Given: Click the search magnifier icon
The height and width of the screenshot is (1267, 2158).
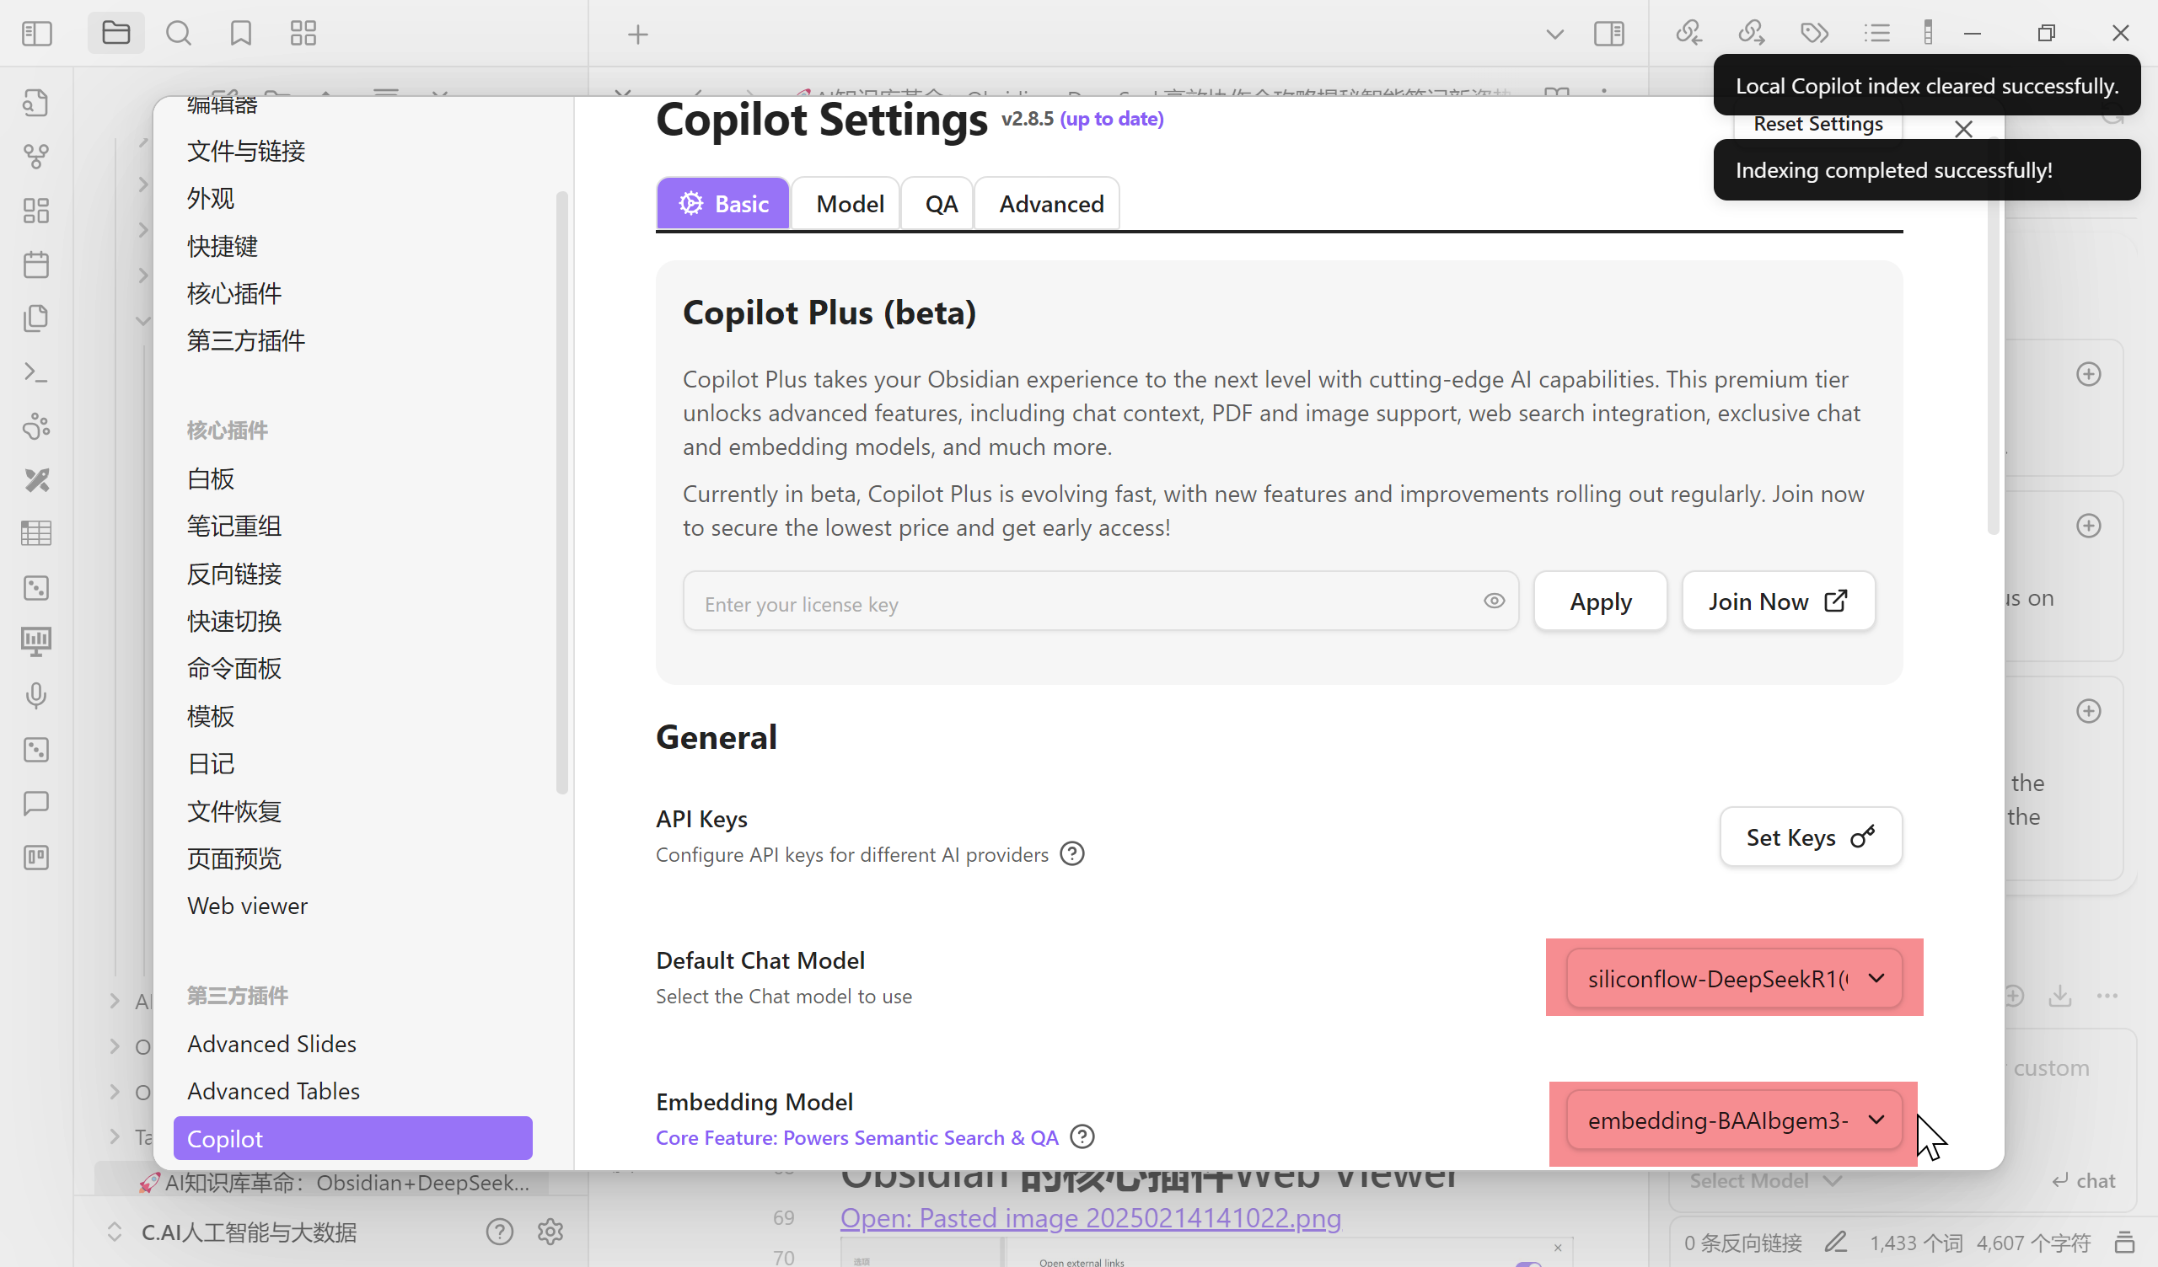Looking at the screenshot, I should tap(178, 34).
